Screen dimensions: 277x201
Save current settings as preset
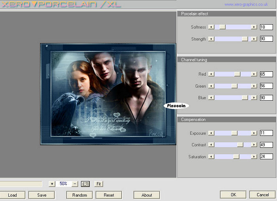42,195
